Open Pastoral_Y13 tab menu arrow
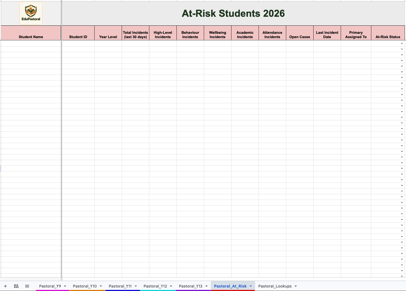 click(207, 286)
